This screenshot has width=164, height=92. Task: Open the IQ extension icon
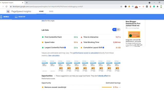point(133,7)
